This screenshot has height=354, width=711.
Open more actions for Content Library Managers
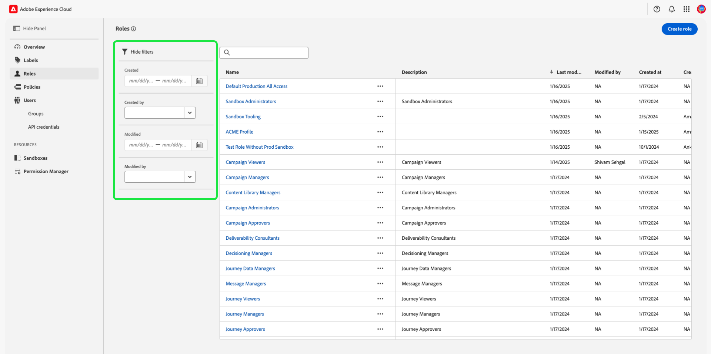(380, 192)
